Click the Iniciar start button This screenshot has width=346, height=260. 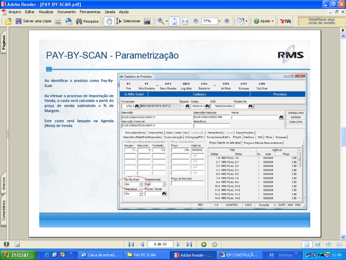18,255
